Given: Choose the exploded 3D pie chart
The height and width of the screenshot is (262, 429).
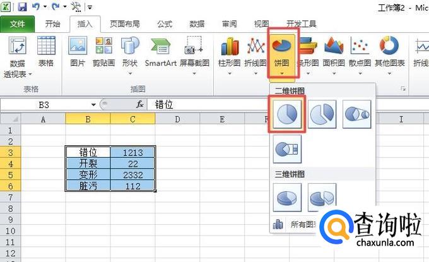Looking at the screenshot, I should pyautogui.click(x=322, y=198).
